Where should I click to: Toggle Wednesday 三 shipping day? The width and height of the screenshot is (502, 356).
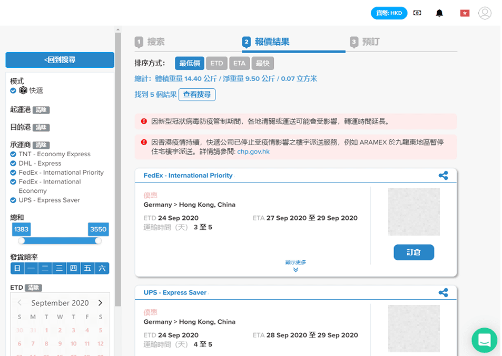coord(60,268)
